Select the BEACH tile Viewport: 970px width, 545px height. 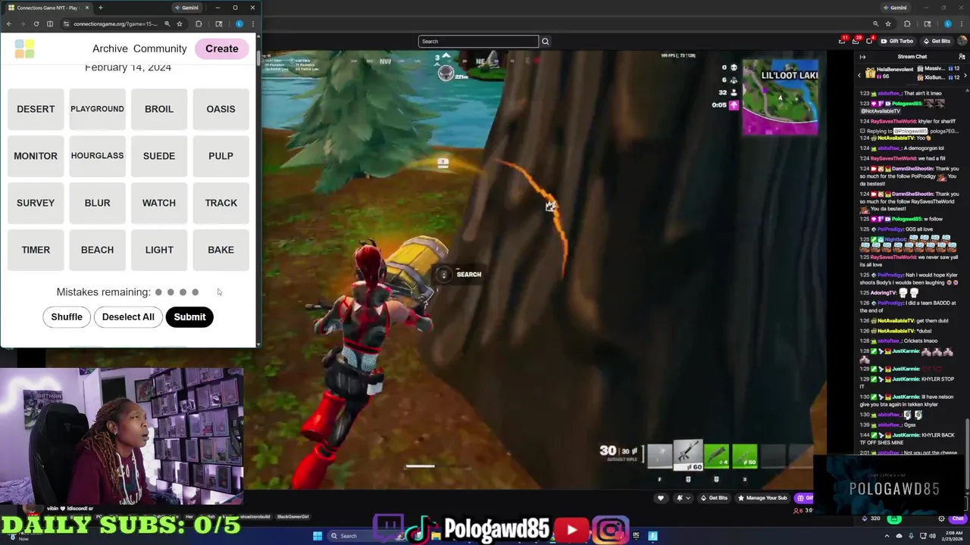tap(97, 250)
